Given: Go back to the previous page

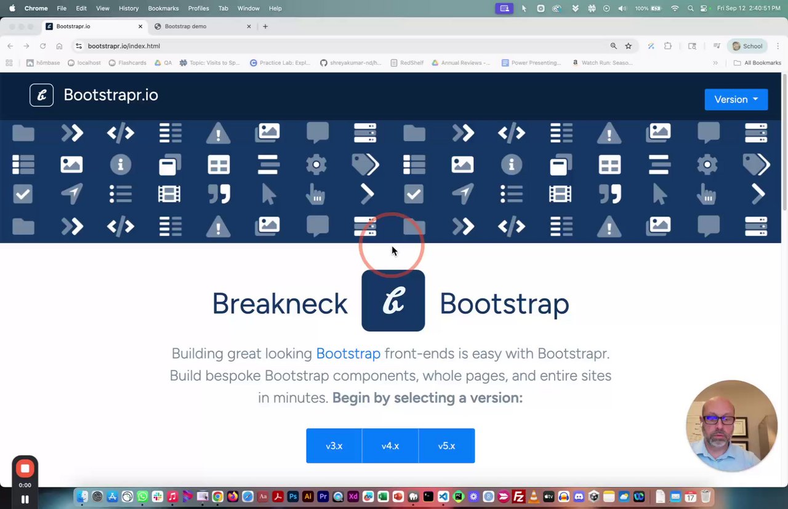Looking at the screenshot, I should click(x=10, y=46).
